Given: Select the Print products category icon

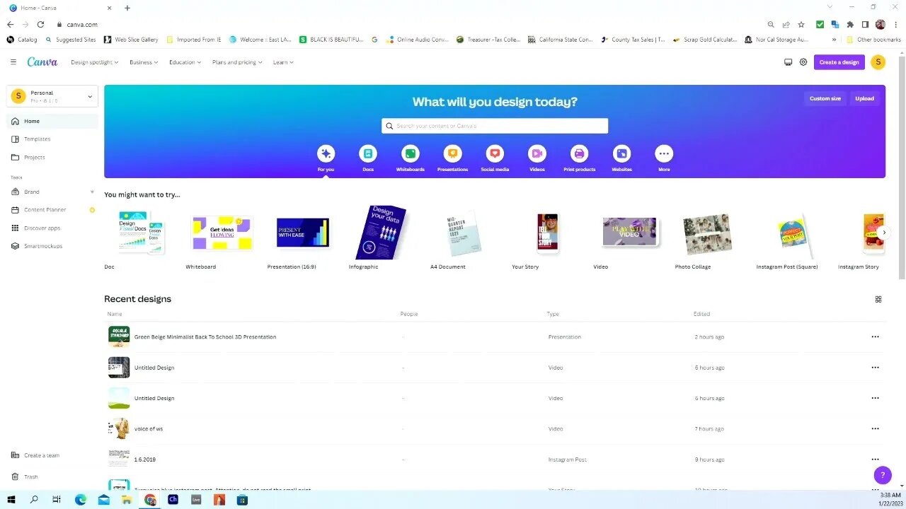Looking at the screenshot, I should [x=579, y=153].
